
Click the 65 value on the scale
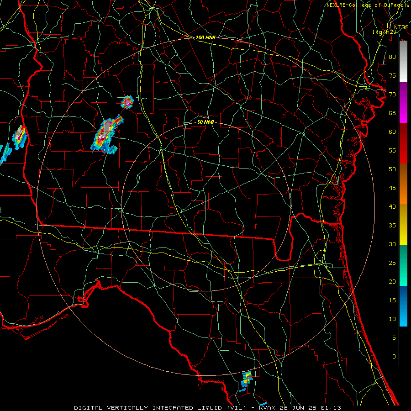(x=392, y=113)
